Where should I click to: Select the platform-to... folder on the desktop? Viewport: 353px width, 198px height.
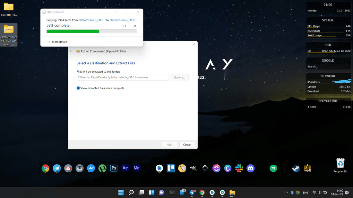point(9,9)
